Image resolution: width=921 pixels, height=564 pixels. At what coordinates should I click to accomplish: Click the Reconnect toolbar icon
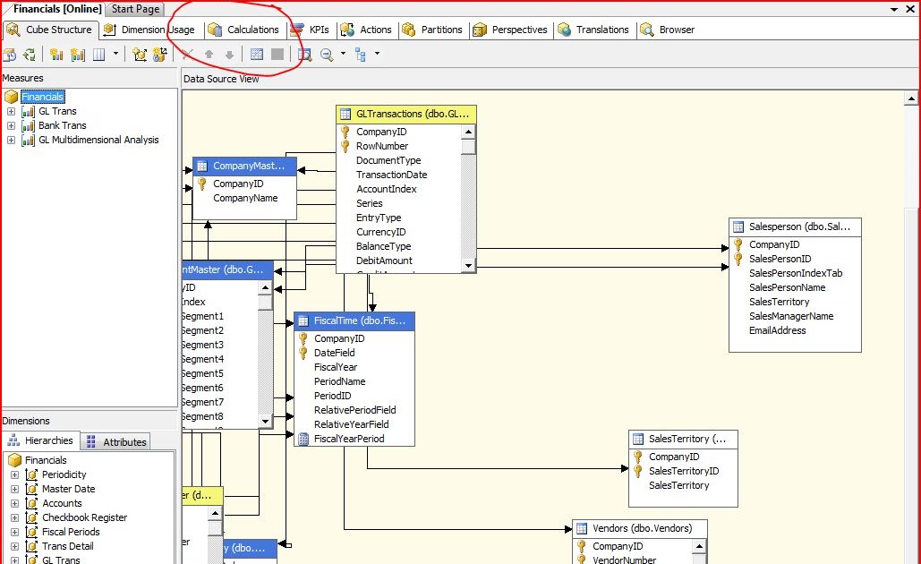[31, 54]
